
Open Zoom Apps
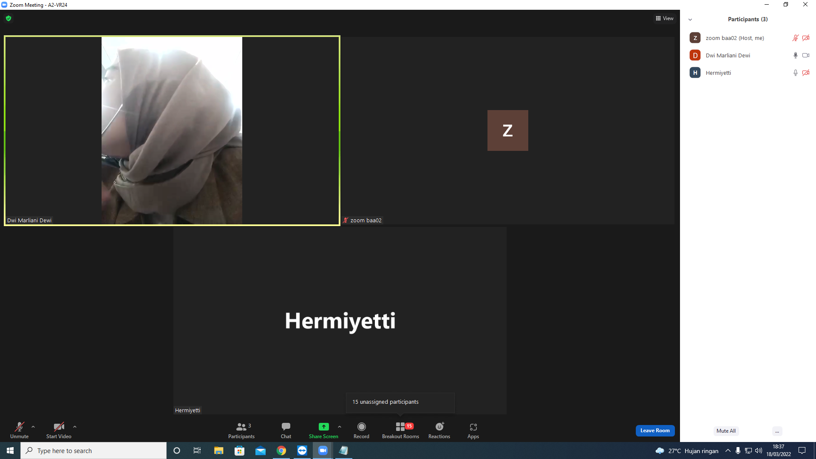[x=473, y=430]
